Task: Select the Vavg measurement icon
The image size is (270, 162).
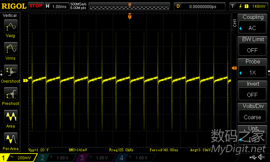Action: coord(11,26)
